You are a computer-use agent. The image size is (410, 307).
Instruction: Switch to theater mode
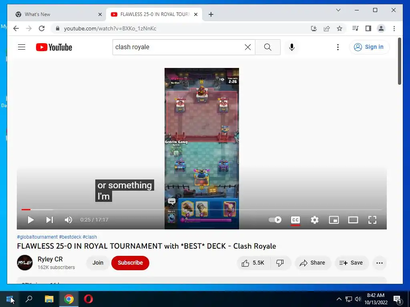(x=353, y=220)
